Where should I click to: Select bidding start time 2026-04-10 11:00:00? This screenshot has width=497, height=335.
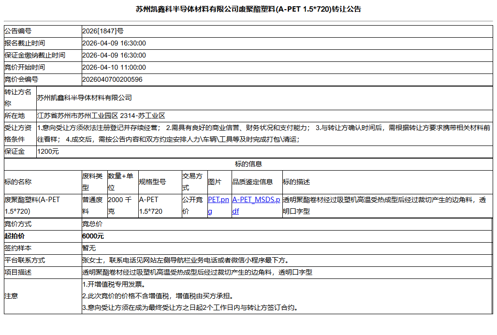[x=114, y=67]
